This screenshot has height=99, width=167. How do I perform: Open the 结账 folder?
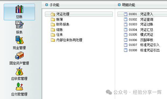click(x=57, y=30)
